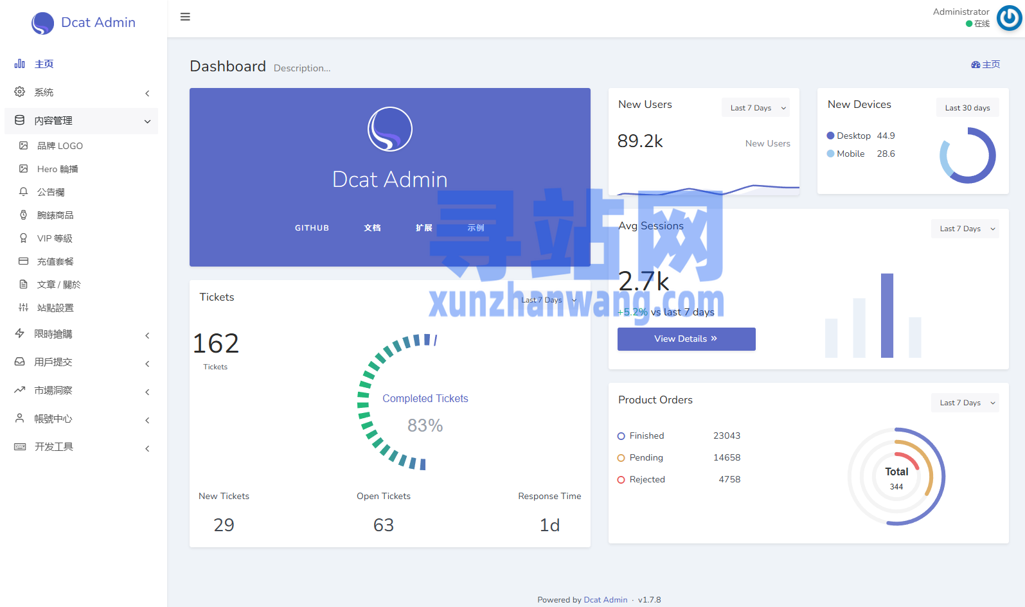1025x607 pixels.
Task: Click the Rejected legend marker
Action: [x=621, y=480]
